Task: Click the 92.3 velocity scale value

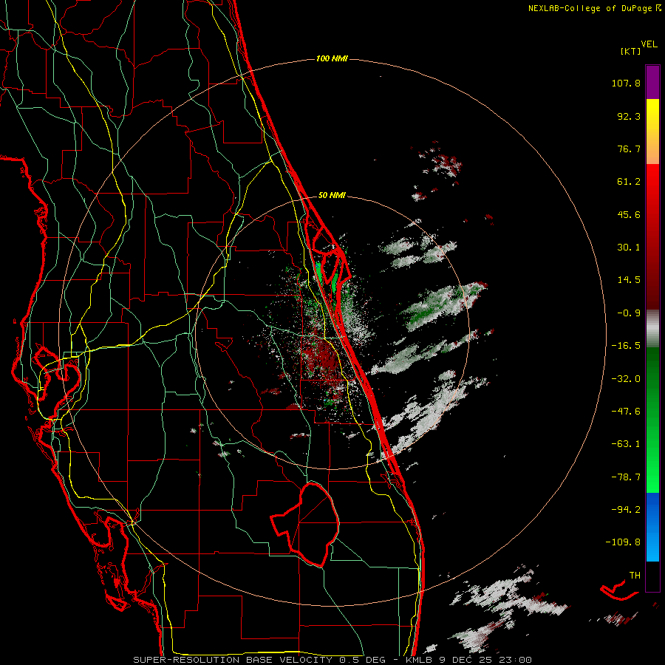Action: [629, 116]
